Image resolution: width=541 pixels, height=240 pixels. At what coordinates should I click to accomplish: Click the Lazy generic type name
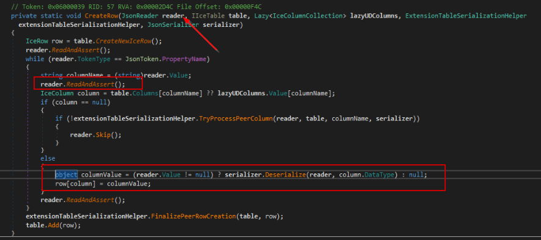click(261, 15)
